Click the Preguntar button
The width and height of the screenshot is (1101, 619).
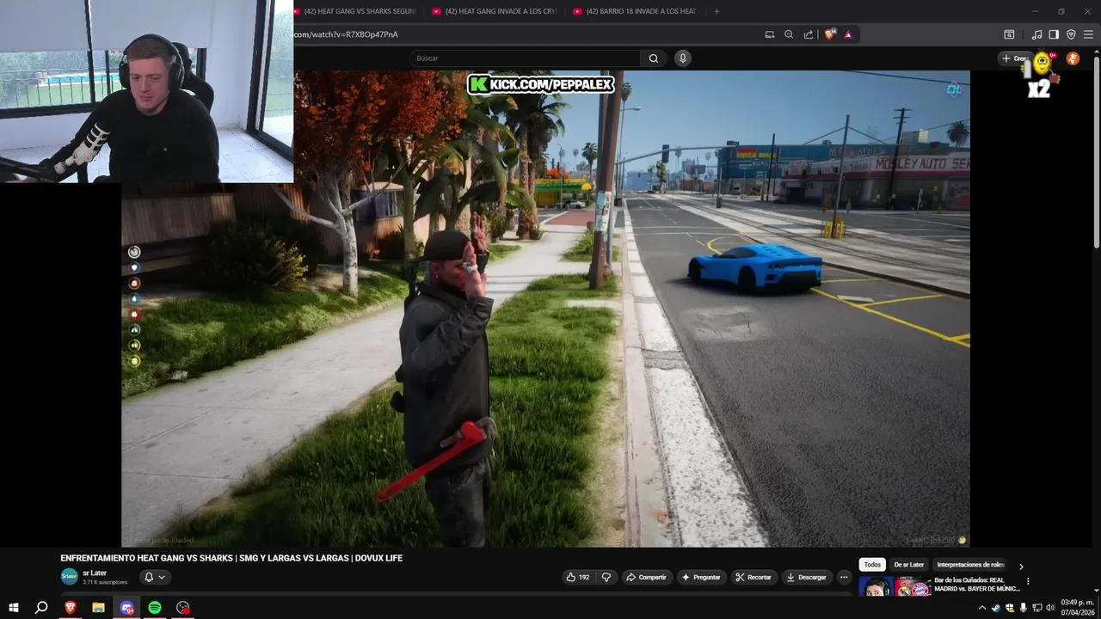701,577
